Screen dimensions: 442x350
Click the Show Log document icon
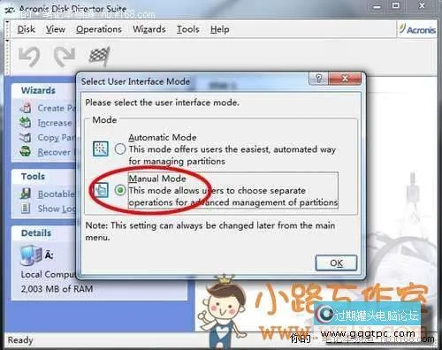[x=26, y=209]
